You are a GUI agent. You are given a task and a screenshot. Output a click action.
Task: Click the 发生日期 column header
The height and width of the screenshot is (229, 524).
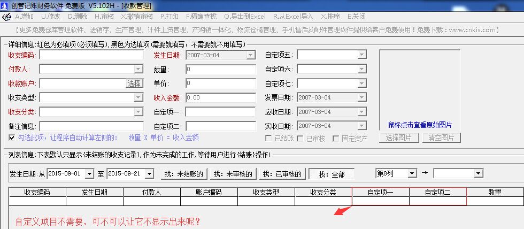pyautogui.click(x=95, y=192)
